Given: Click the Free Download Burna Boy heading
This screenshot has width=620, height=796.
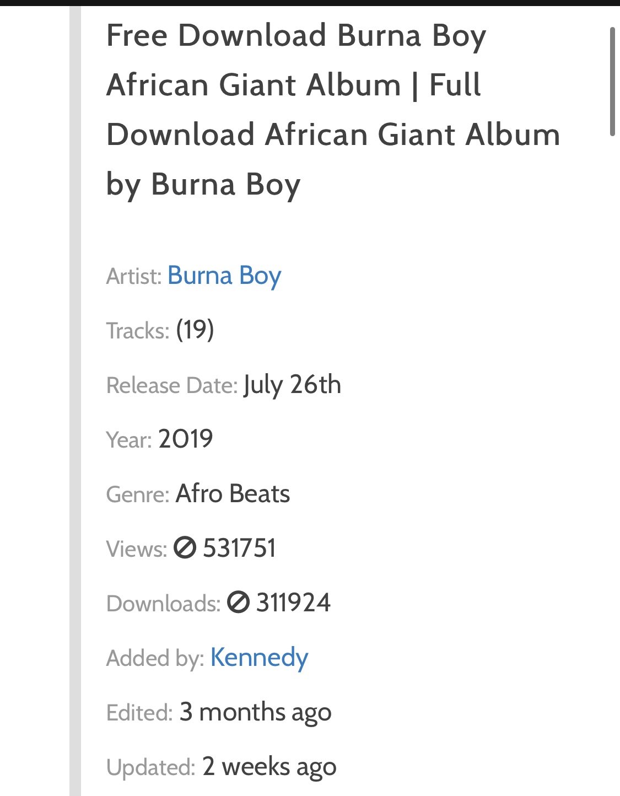Looking at the screenshot, I should (x=333, y=110).
